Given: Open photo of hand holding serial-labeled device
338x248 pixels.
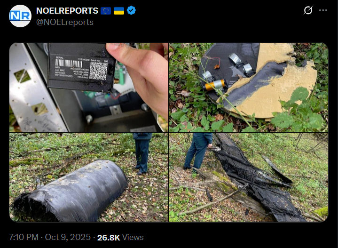Looking at the screenshot, I should pyautogui.click(x=89, y=87).
